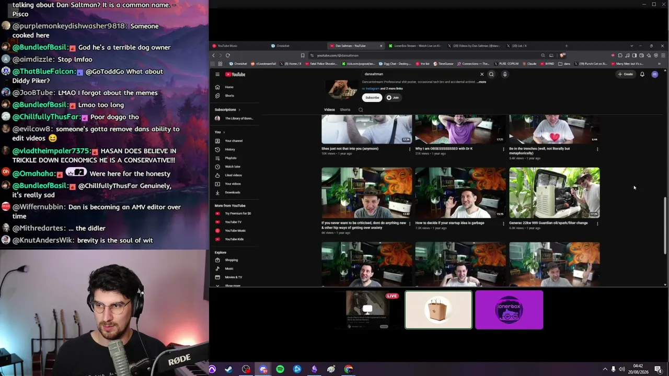Subscribe to Dan Saltman's channel
Image resolution: width=669 pixels, height=376 pixels.
[x=372, y=98]
